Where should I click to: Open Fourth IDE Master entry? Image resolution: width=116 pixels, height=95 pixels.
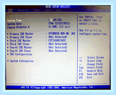[x=21, y=47]
